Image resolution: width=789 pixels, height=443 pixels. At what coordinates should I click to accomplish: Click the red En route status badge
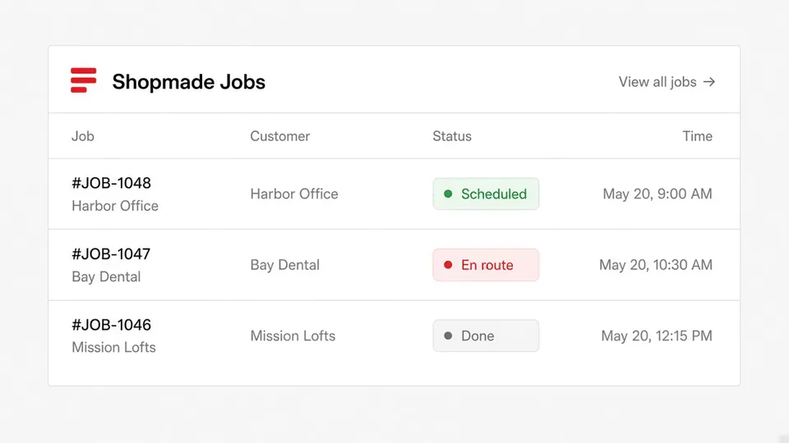pyautogui.click(x=486, y=265)
